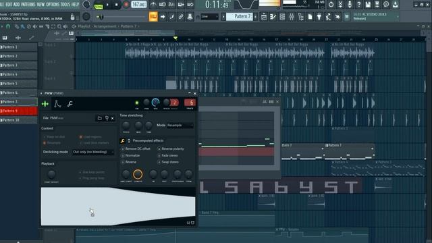This screenshot has width=432, height=243.
Task: Open the Browser view icon
Action: (300, 17)
